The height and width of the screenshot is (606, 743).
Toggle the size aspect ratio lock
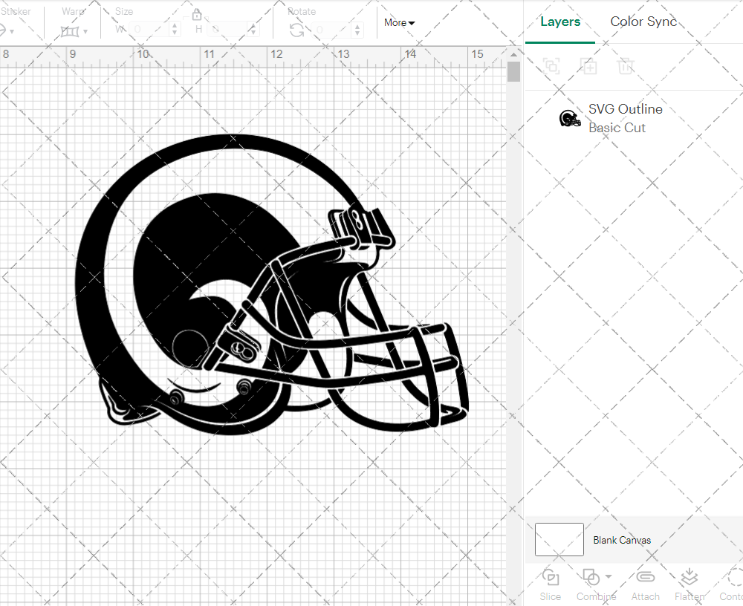(x=197, y=15)
